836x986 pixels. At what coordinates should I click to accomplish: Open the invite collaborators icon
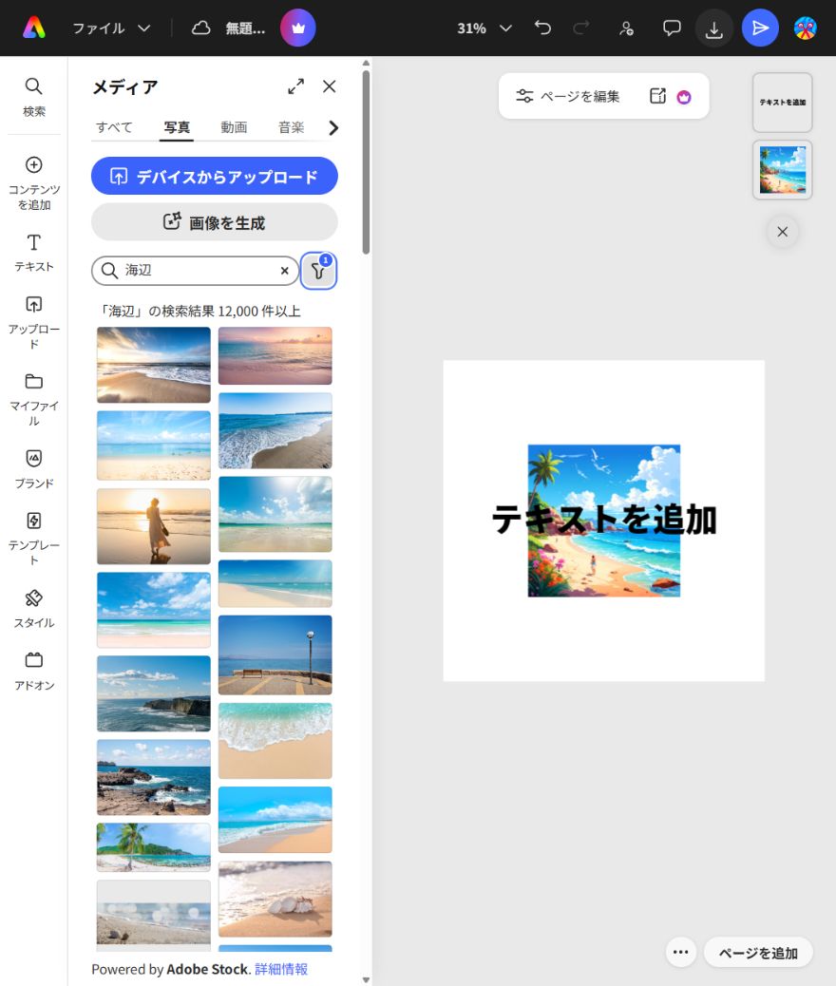pyautogui.click(x=627, y=28)
